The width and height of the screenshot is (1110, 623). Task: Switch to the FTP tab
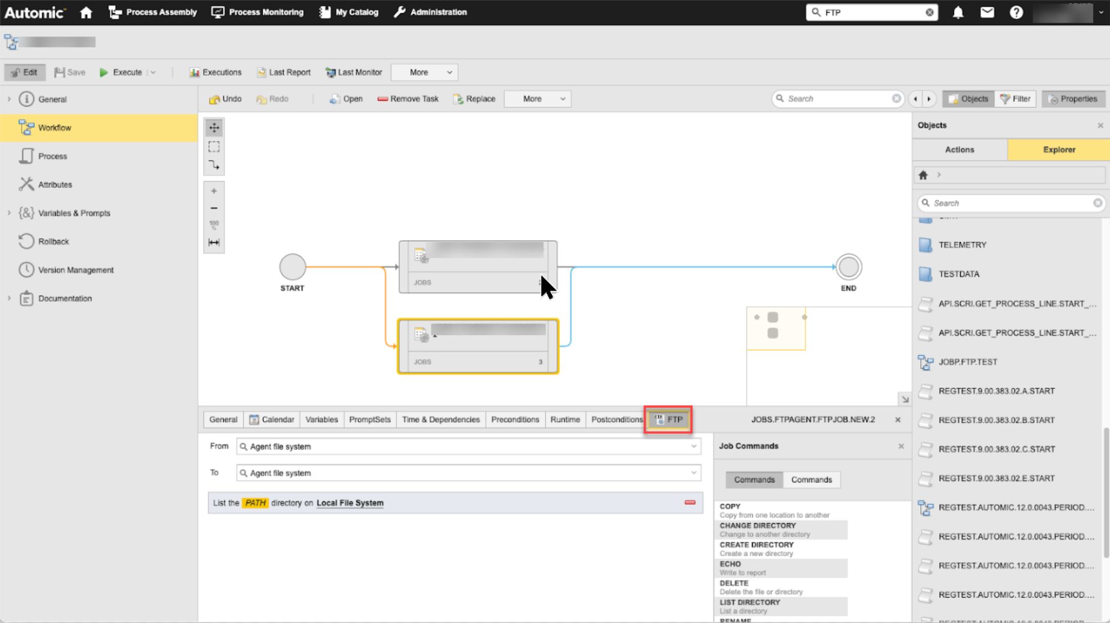click(x=668, y=420)
